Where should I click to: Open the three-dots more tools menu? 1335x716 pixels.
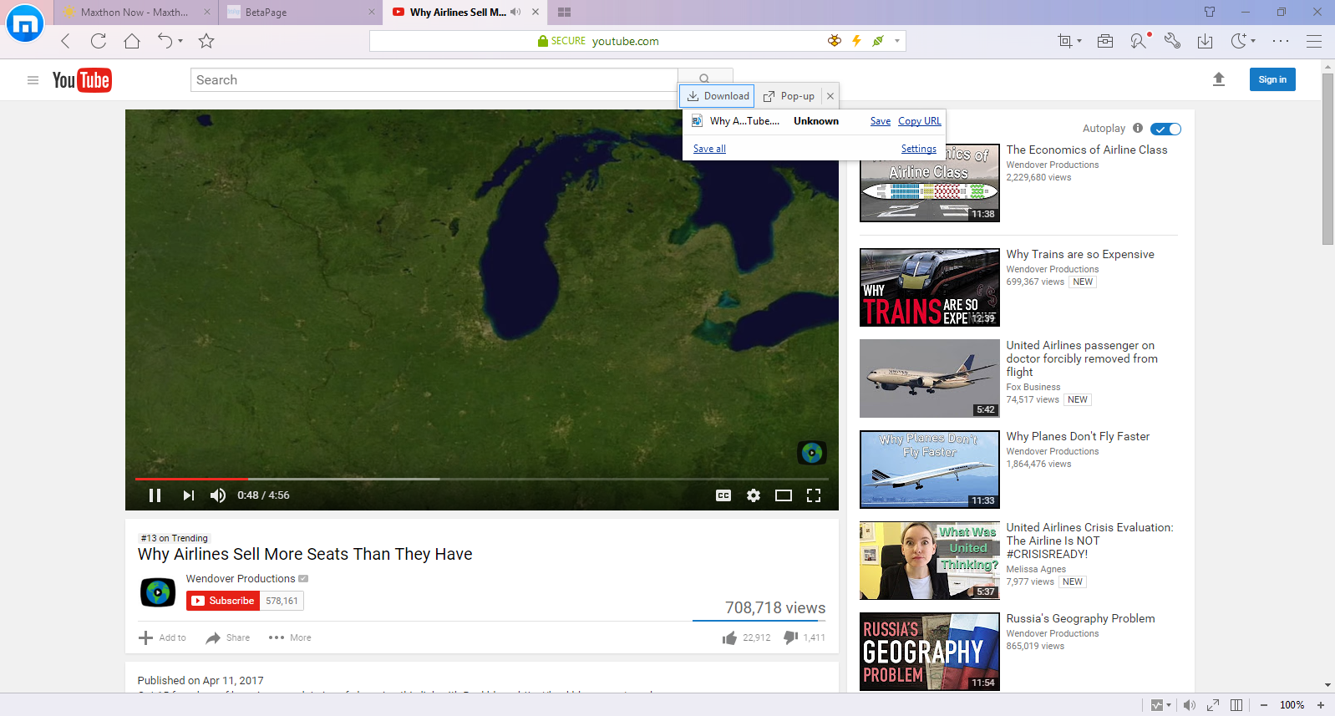coord(1281,41)
